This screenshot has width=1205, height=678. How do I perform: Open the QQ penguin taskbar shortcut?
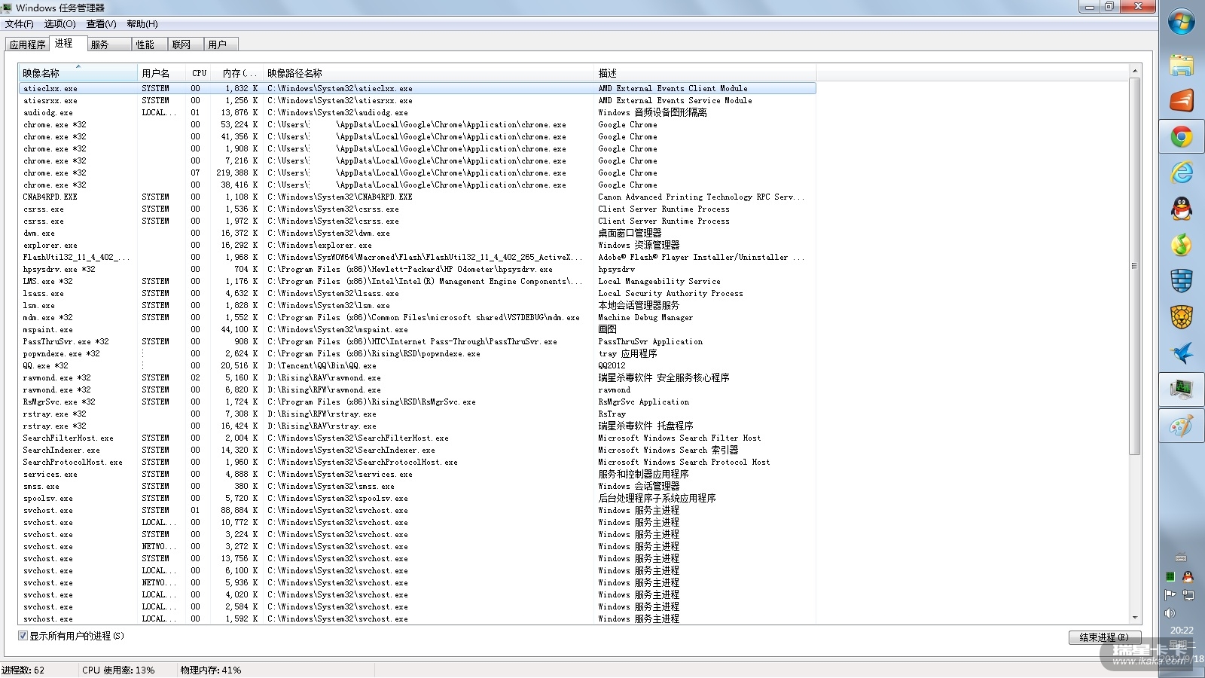pyautogui.click(x=1181, y=209)
